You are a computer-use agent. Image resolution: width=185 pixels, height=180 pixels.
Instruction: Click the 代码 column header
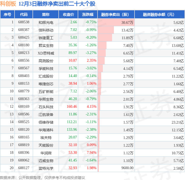[24, 15]
